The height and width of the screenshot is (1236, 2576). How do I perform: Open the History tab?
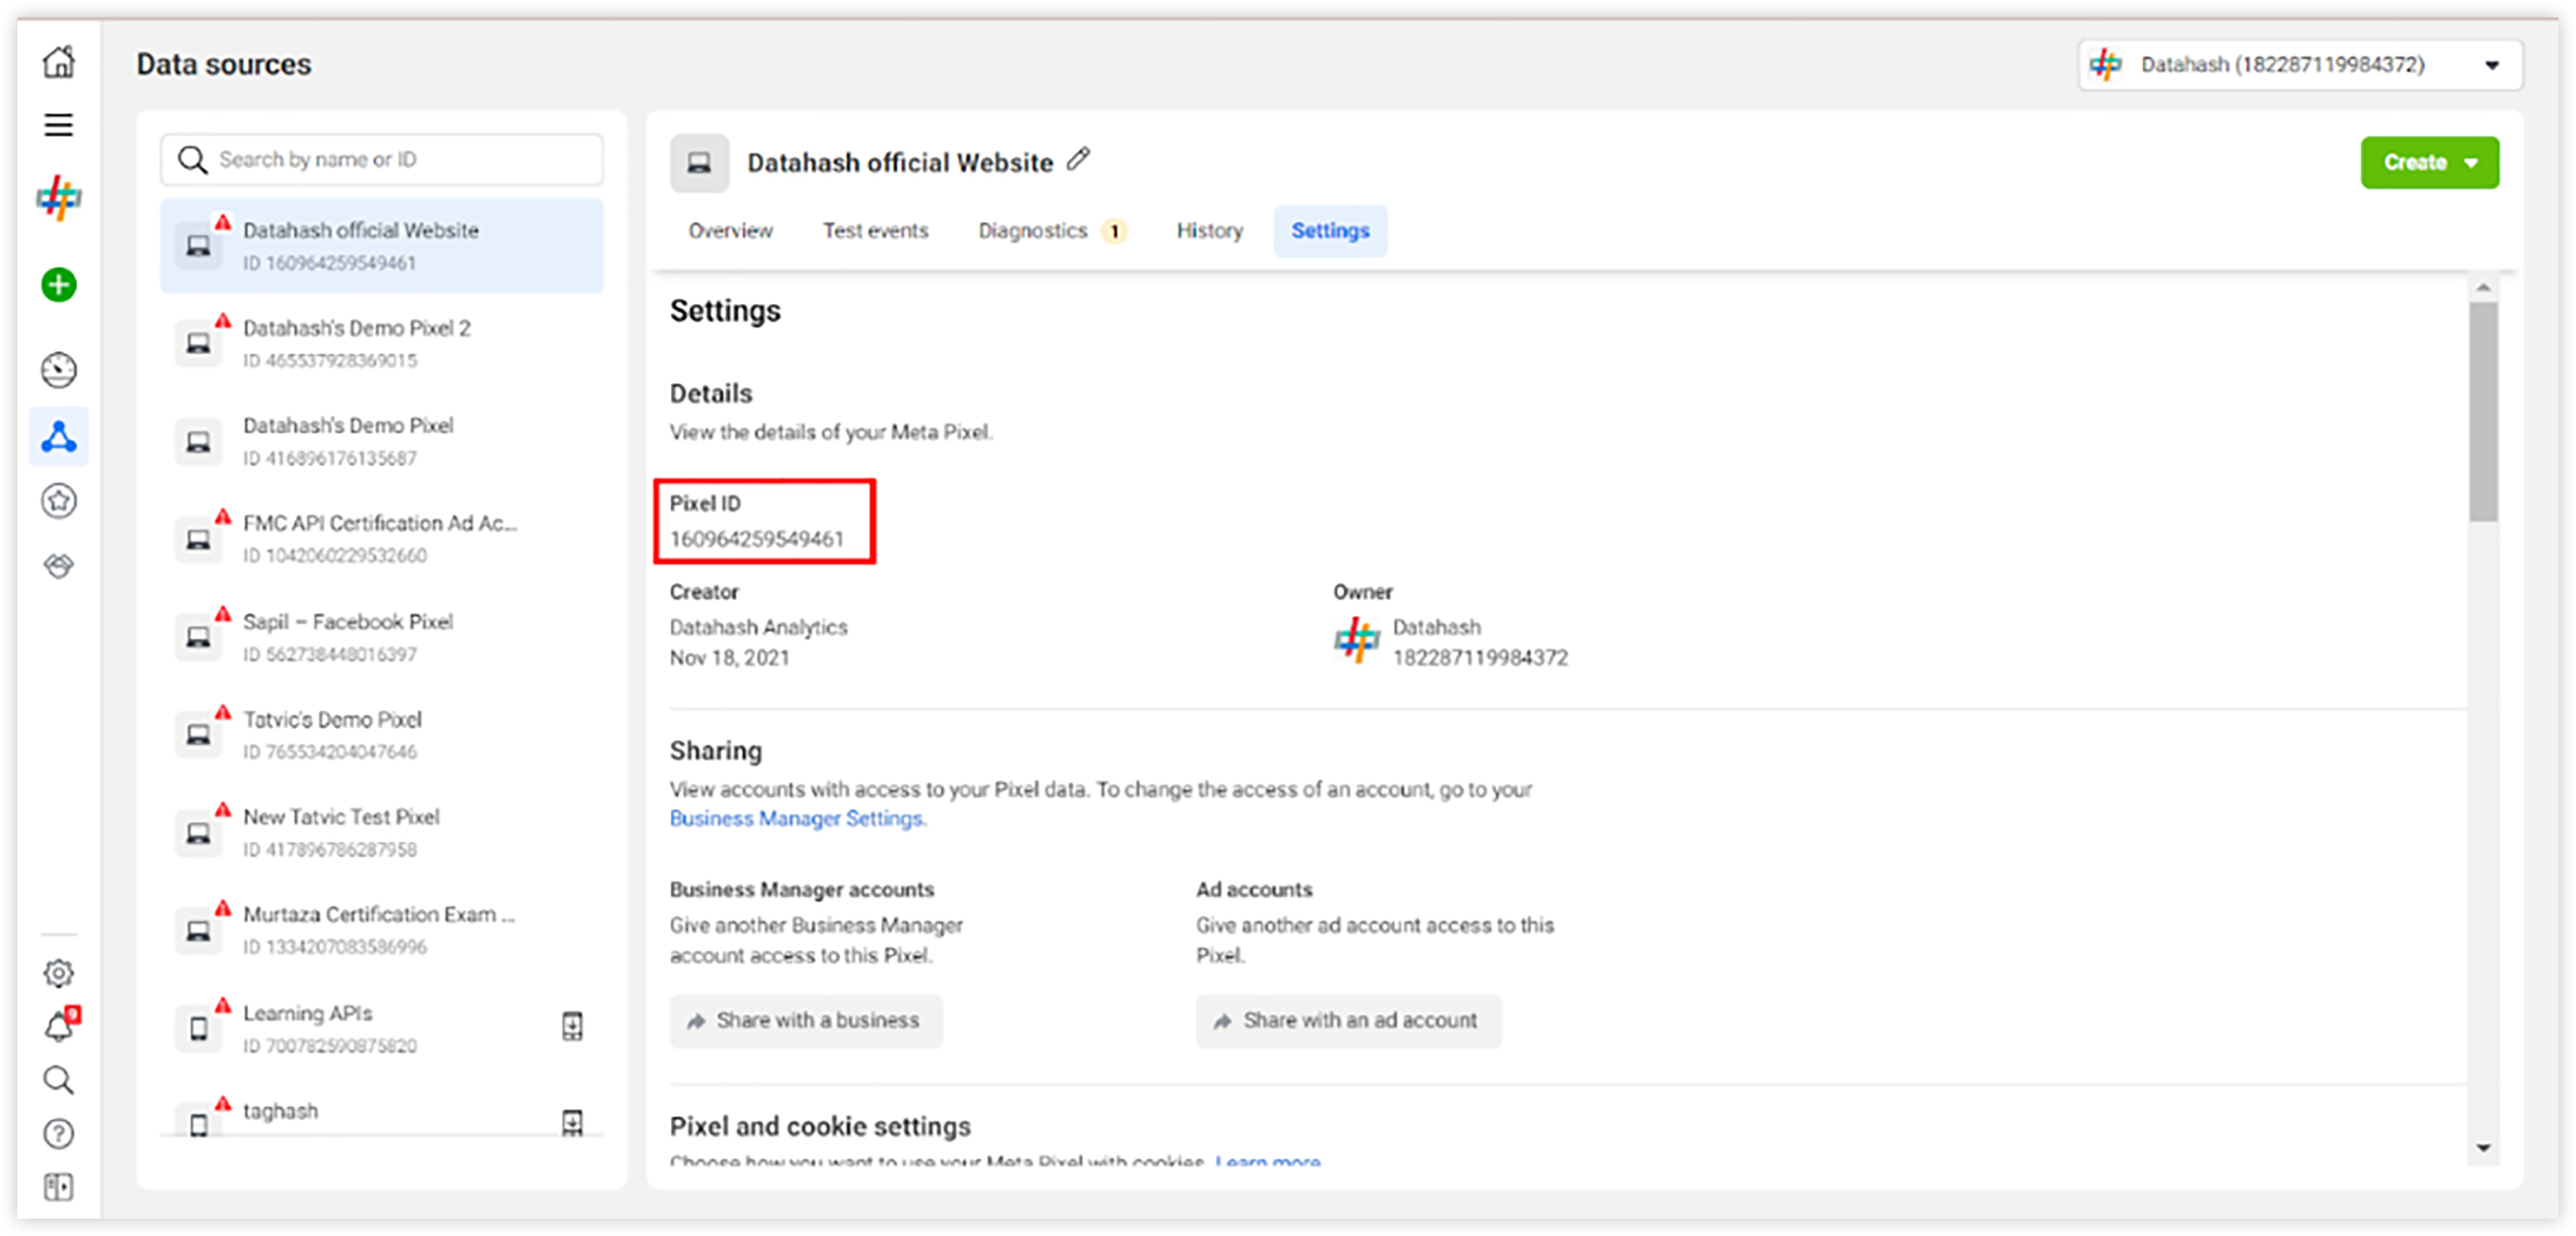pyautogui.click(x=1209, y=231)
